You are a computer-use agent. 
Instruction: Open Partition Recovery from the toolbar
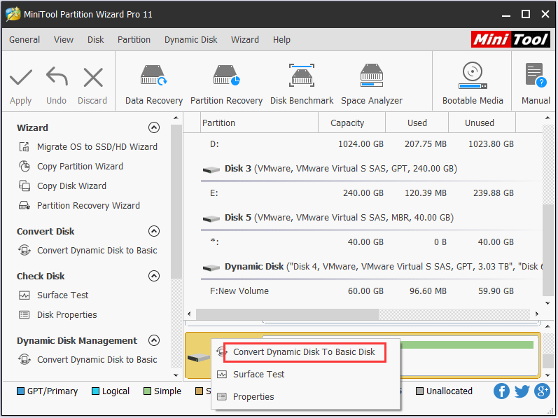(225, 77)
